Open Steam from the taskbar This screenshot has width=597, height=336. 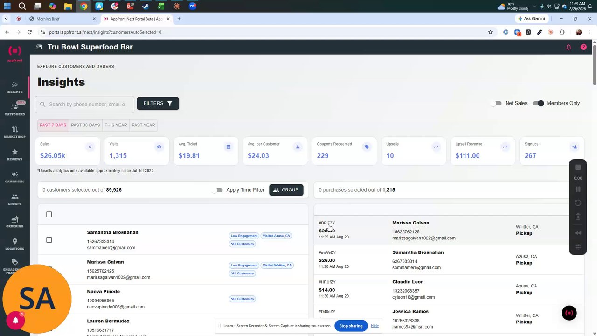pyautogui.click(x=146, y=7)
